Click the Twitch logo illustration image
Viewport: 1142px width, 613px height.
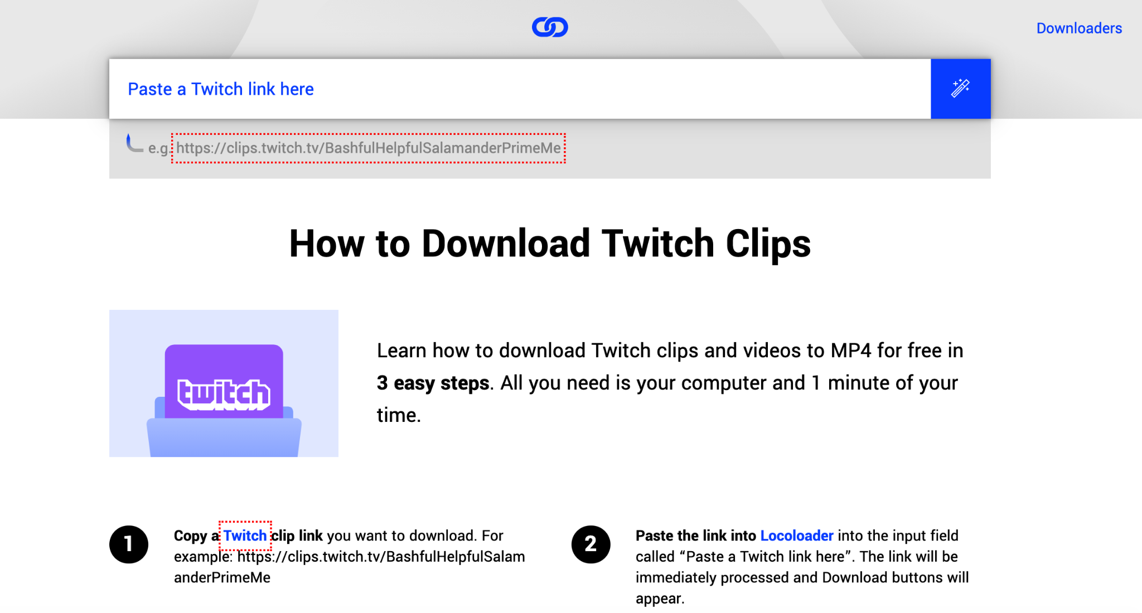[224, 383]
